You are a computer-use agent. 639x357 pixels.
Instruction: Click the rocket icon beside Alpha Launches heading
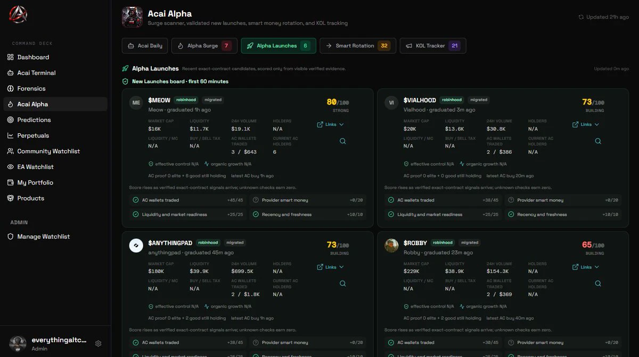click(x=125, y=68)
